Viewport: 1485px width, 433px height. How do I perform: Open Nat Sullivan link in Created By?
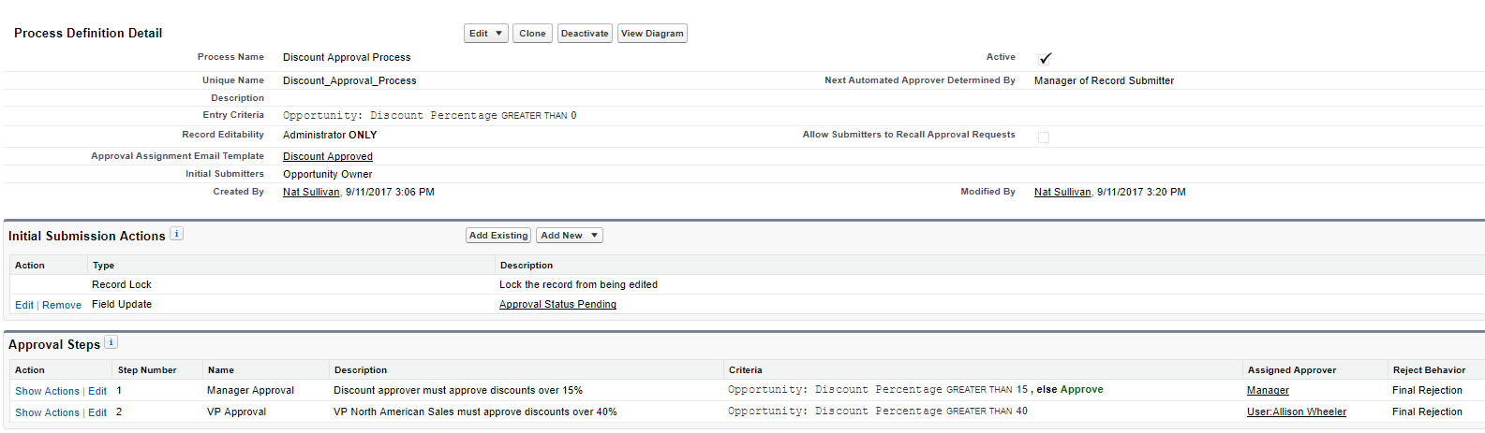pos(311,193)
